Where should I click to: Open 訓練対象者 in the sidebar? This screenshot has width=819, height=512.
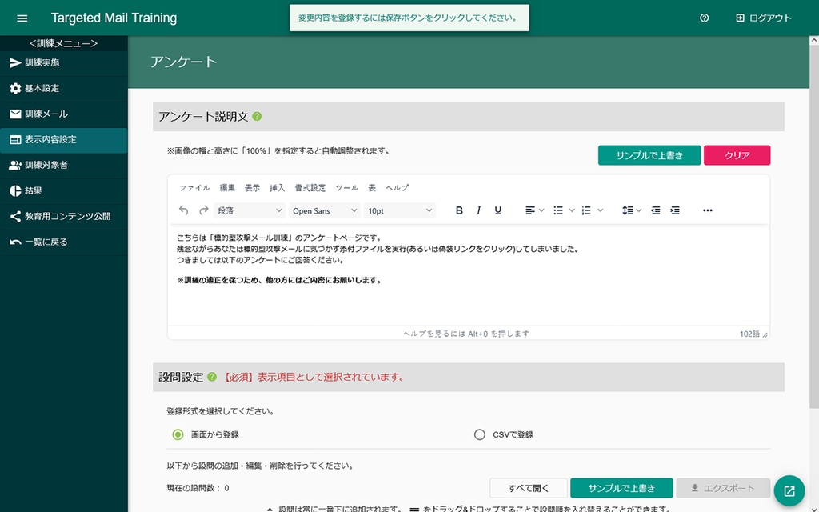pyautogui.click(x=64, y=165)
